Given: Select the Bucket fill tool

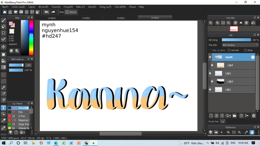Looking at the screenshot, I should coord(3,61).
